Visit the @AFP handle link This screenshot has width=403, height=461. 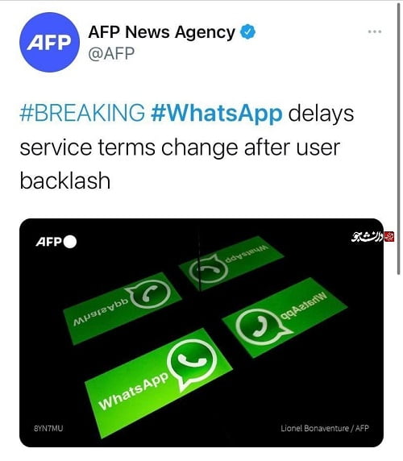(111, 54)
